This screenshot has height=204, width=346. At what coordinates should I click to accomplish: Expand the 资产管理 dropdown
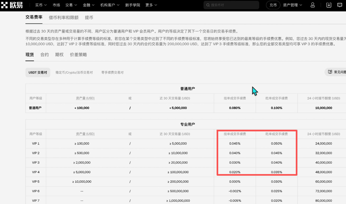(292, 5)
